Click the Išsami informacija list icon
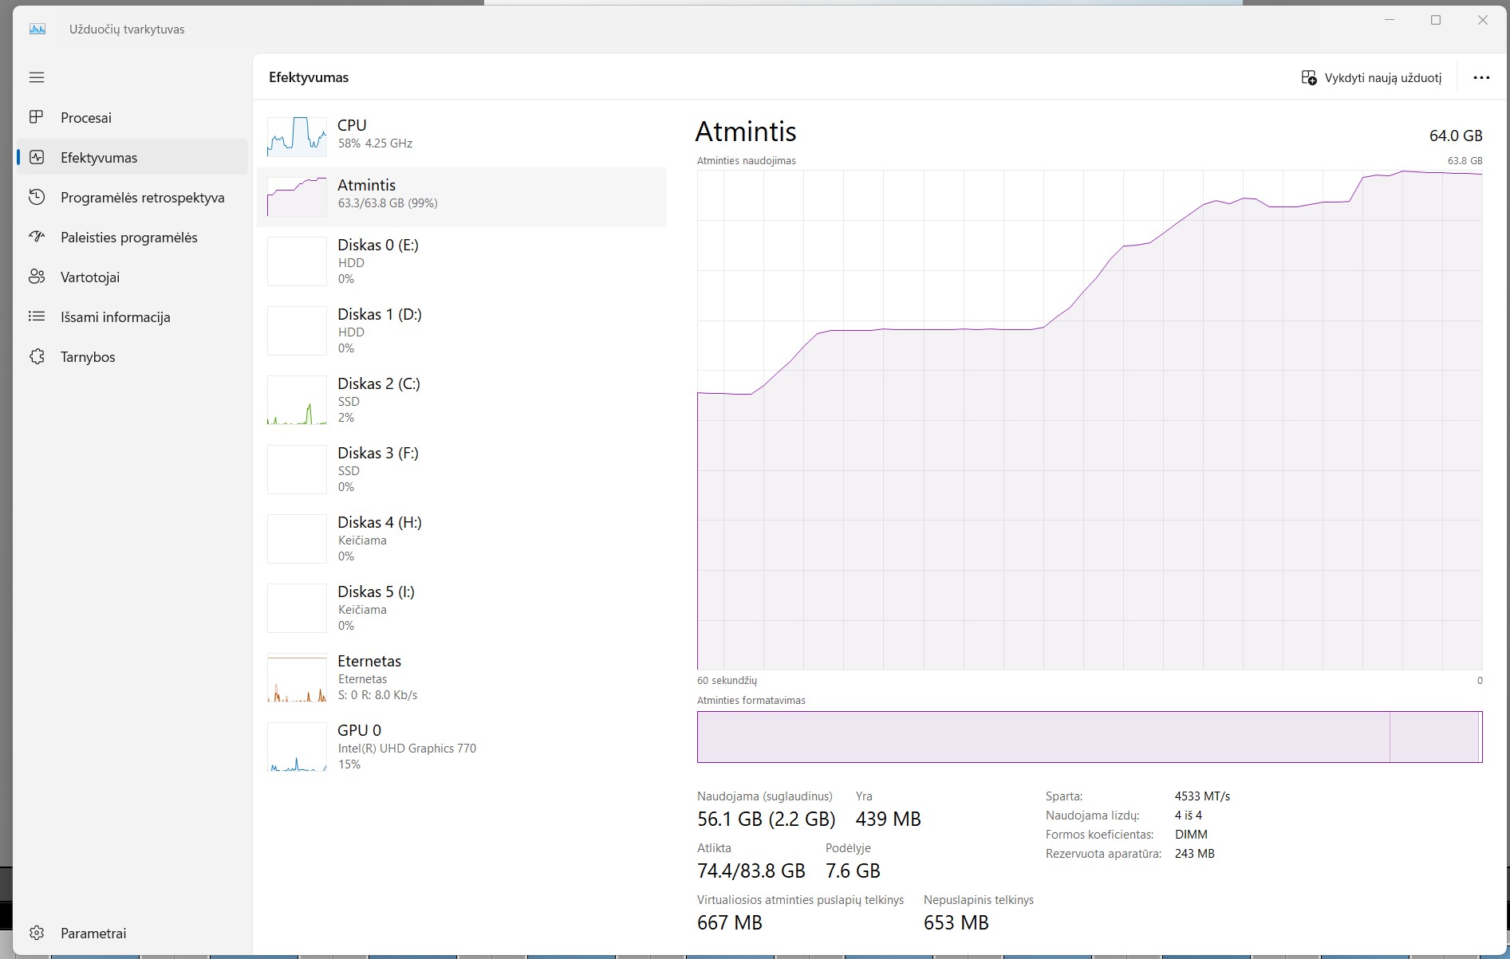The height and width of the screenshot is (959, 1510). click(x=37, y=316)
